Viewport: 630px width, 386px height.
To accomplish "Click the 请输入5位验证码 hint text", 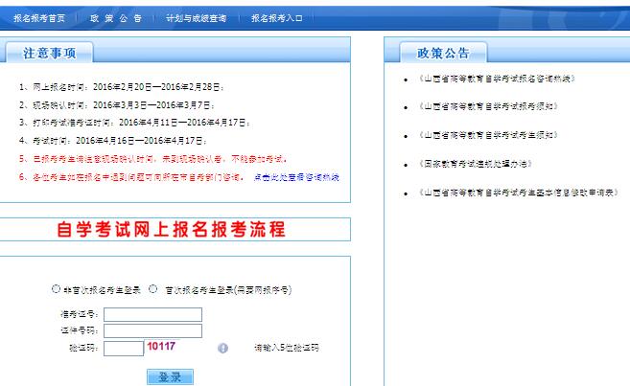I will [287, 348].
